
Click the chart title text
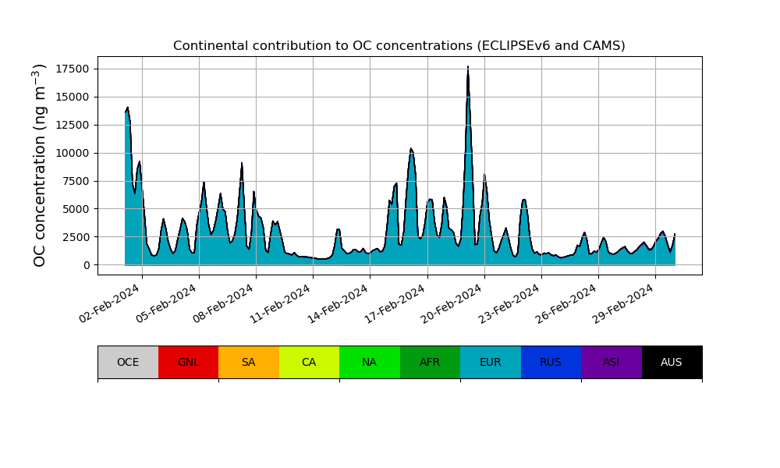pyautogui.click(x=399, y=46)
